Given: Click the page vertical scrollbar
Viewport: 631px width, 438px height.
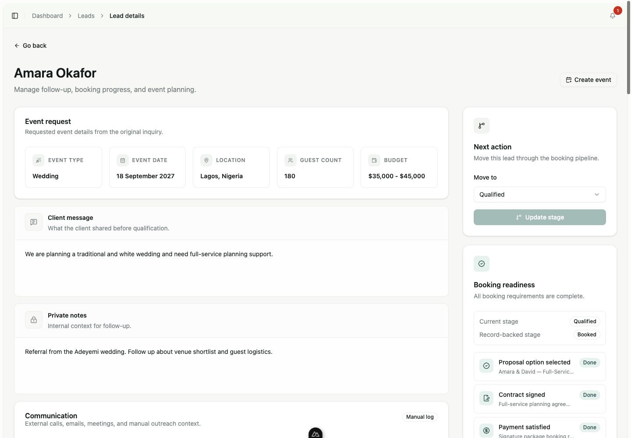Looking at the screenshot, I should pyautogui.click(x=628, y=48).
